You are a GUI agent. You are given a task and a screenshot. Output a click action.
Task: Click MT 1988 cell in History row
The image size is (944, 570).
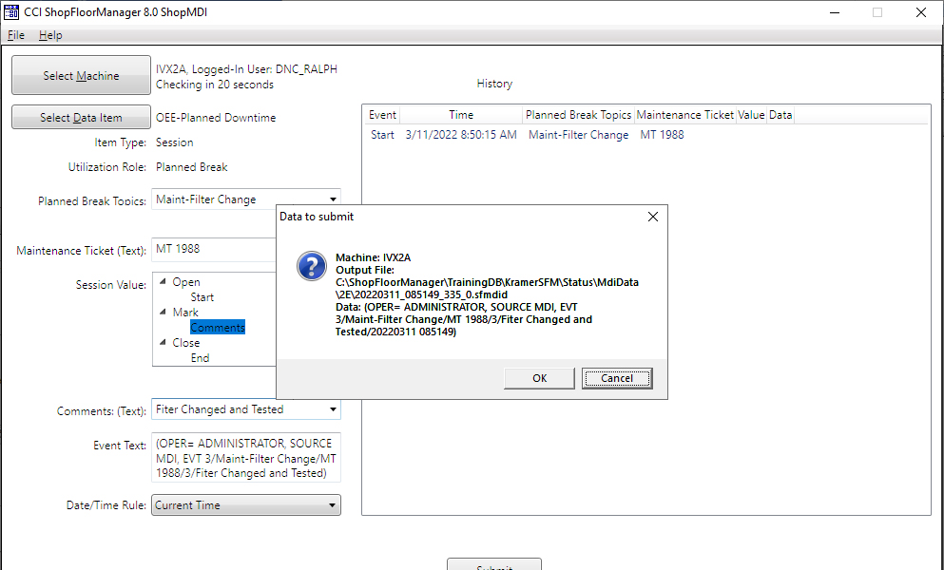pyautogui.click(x=663, y=135)
